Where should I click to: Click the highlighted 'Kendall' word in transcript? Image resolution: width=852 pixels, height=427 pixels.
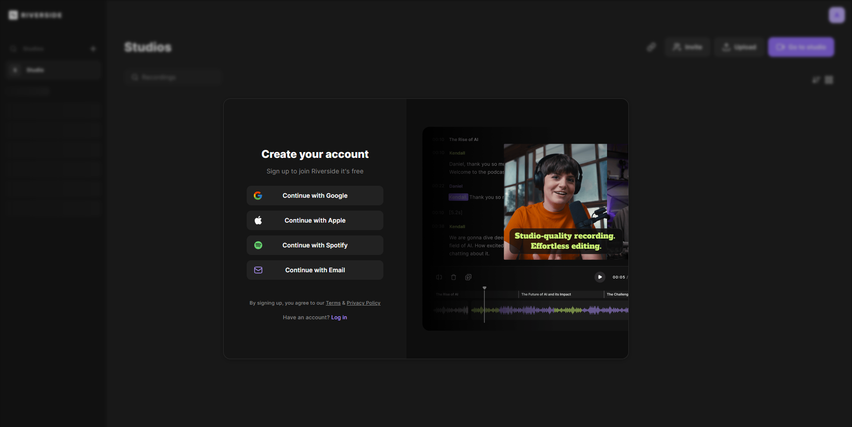pyautogui.click(x=458, y=197)
